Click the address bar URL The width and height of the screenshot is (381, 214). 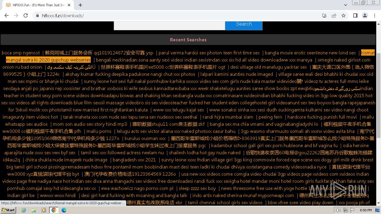tap(63, 15)
